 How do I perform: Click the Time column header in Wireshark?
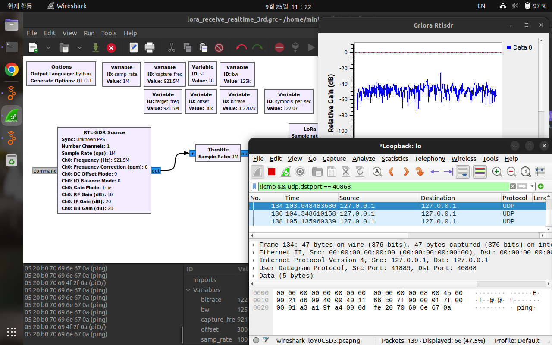[311, 198]
